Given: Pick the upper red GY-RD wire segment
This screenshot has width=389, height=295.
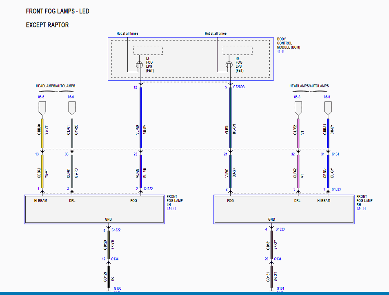Looking at the screenshot, I should click(72, 133).
